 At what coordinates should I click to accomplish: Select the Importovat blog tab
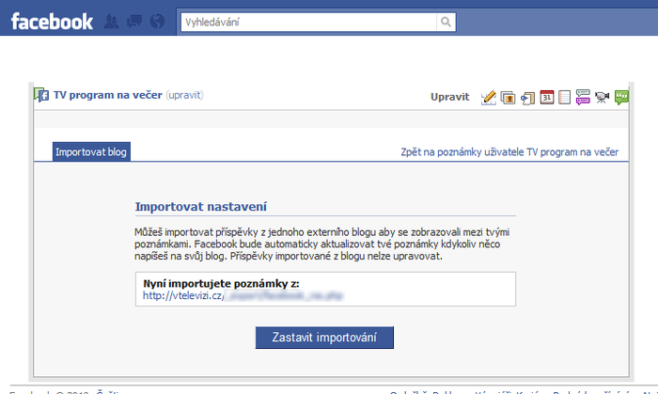pyautogui.click(x=91, y=151)
